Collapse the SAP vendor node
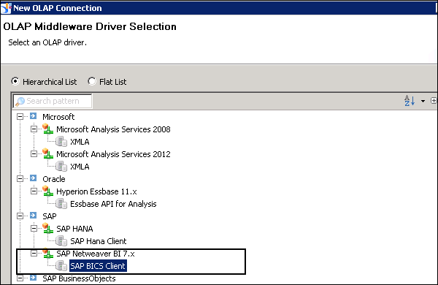The height and width of the screenshot is (285, 438). (x=20, y=216)
